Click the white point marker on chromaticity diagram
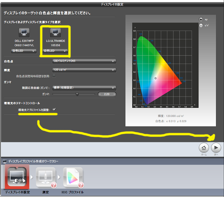 coord(155,78)
